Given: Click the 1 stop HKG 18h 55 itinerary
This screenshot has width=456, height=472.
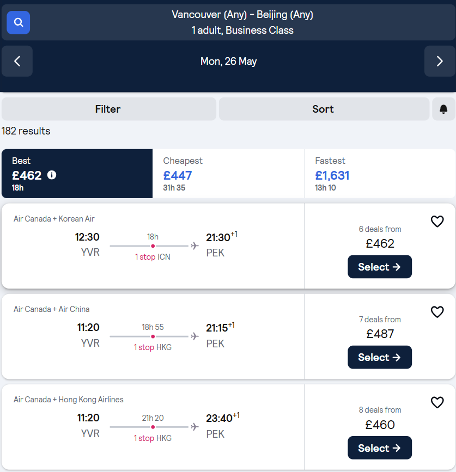Looking at the screenshot, I should point(153,337).
